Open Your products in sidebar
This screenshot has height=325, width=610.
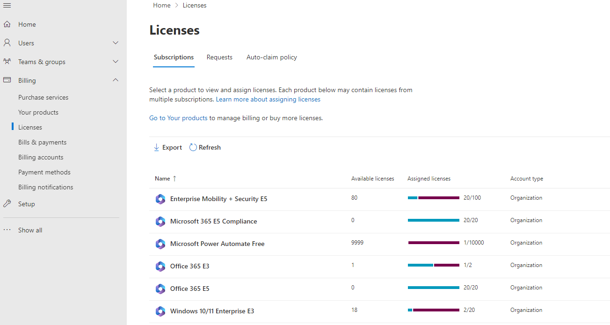click(x=38, y=112)
